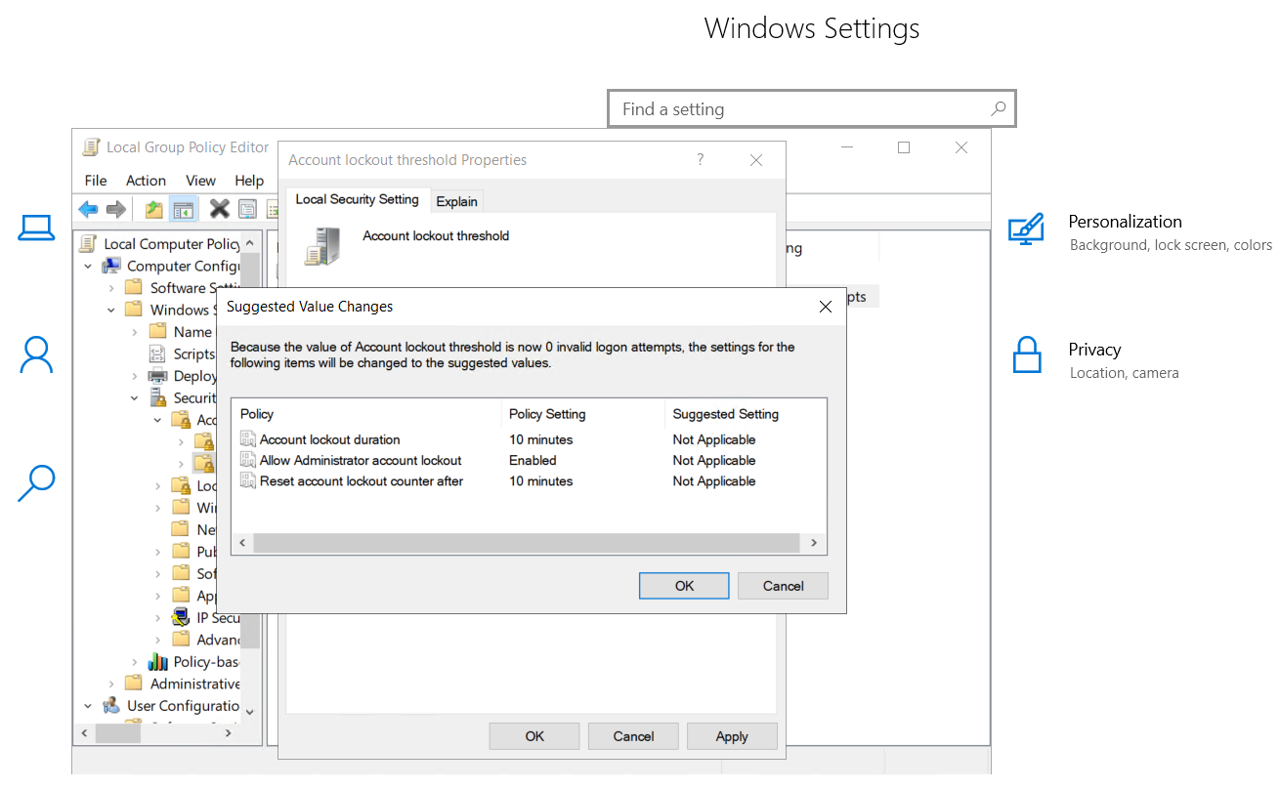Viewport: 1280px width, 789px height.
Task: Collapse the Computer Configuration tree node
Action: coord(89,267)
